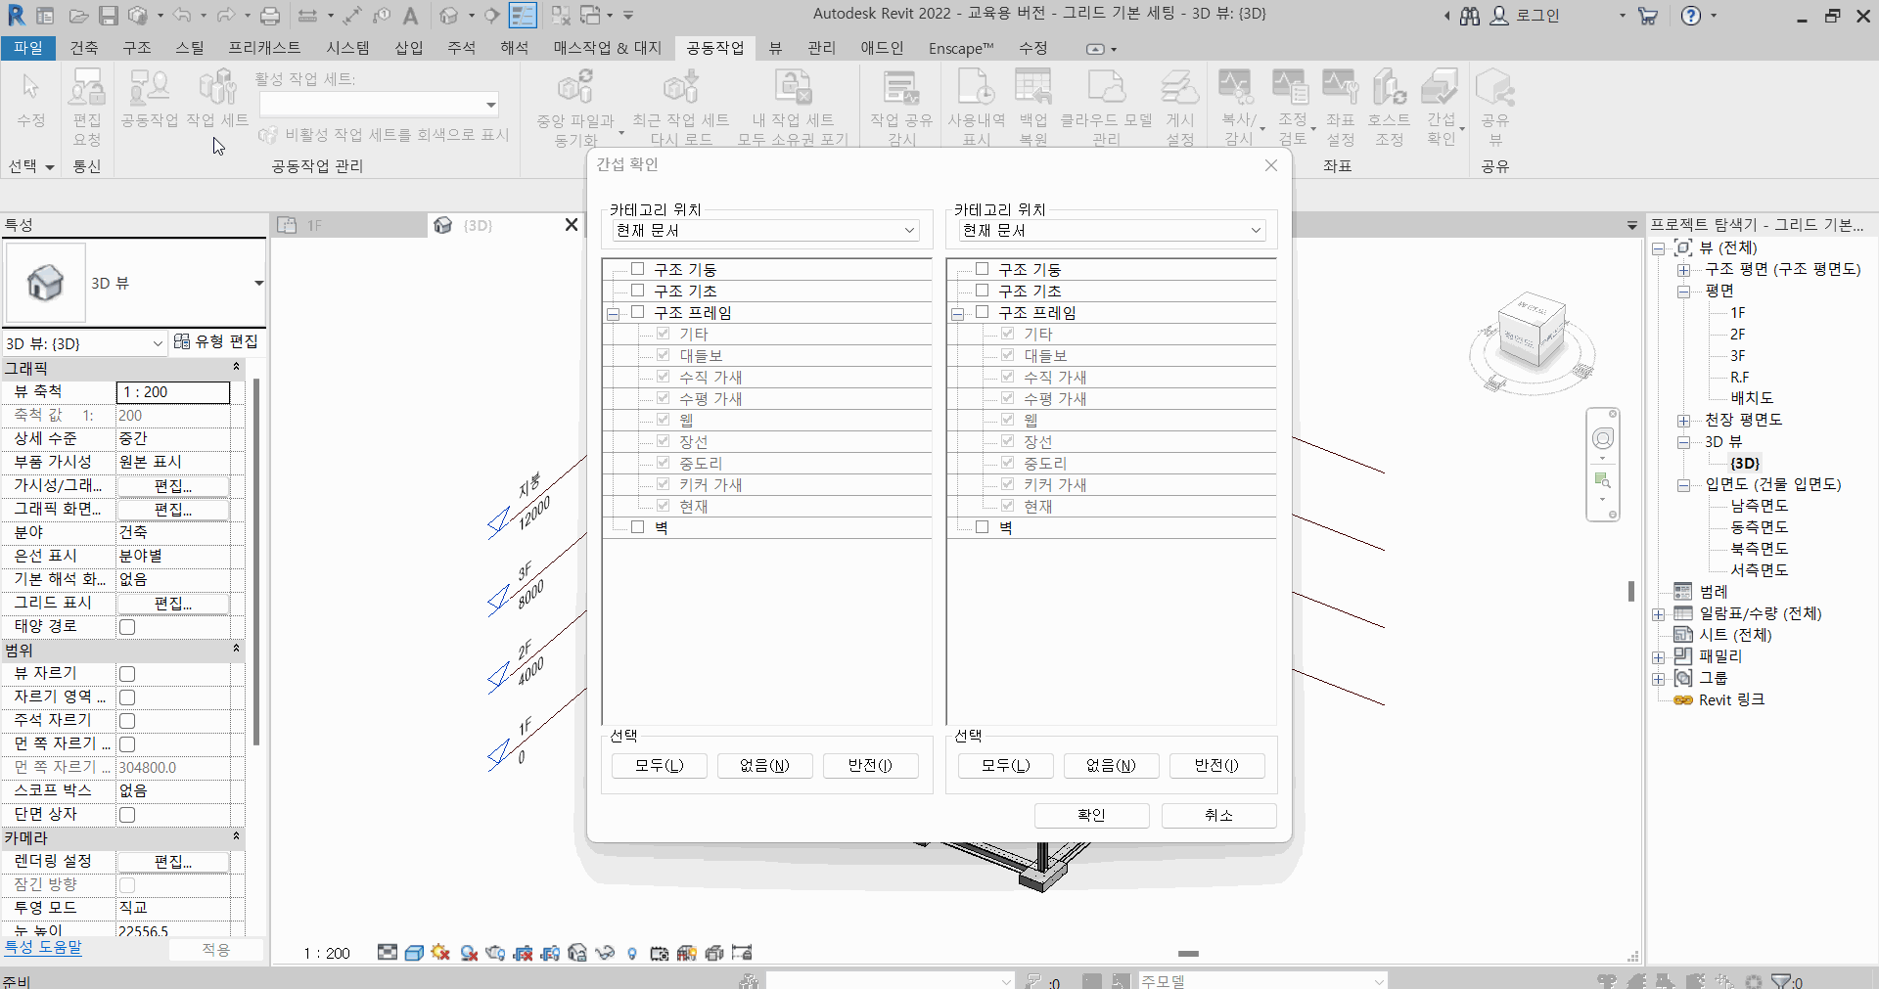Open Visual Style cube icon in view control bar

coord(414,953)
